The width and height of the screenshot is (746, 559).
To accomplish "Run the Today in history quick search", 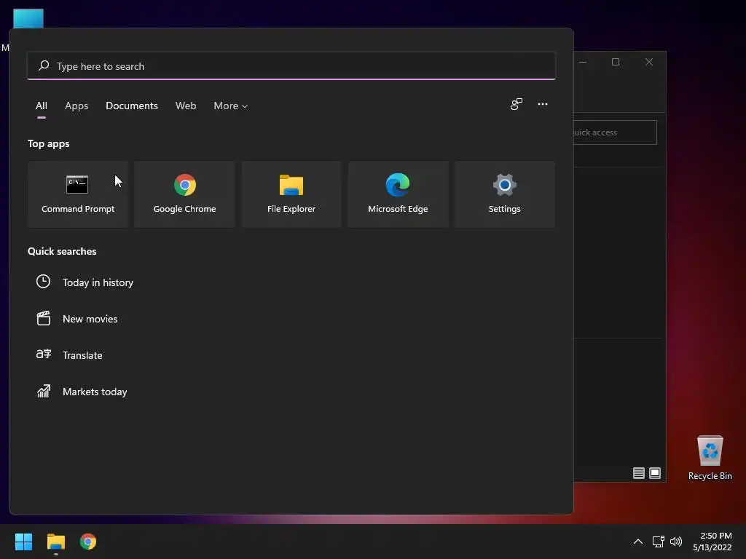I will (85, 282).
